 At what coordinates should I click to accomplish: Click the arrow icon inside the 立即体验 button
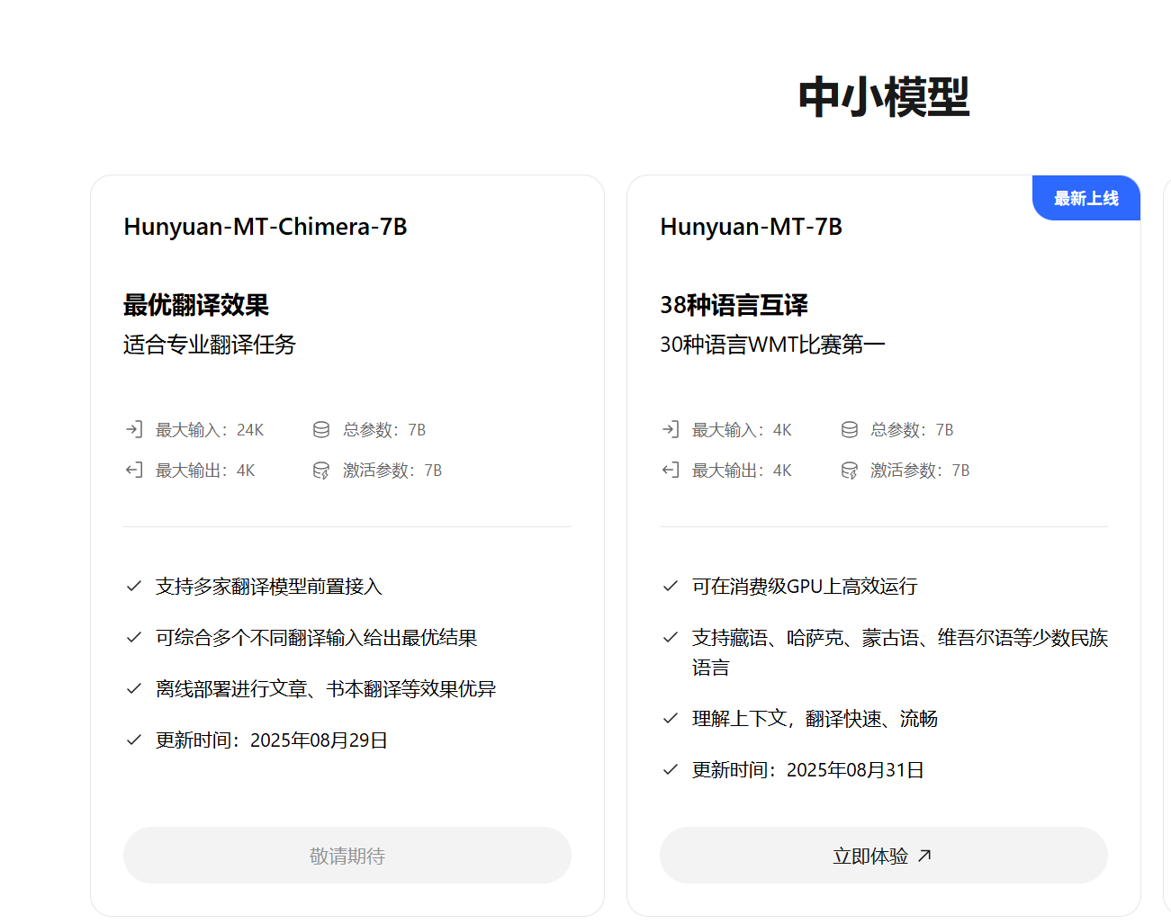click(924, 856)
